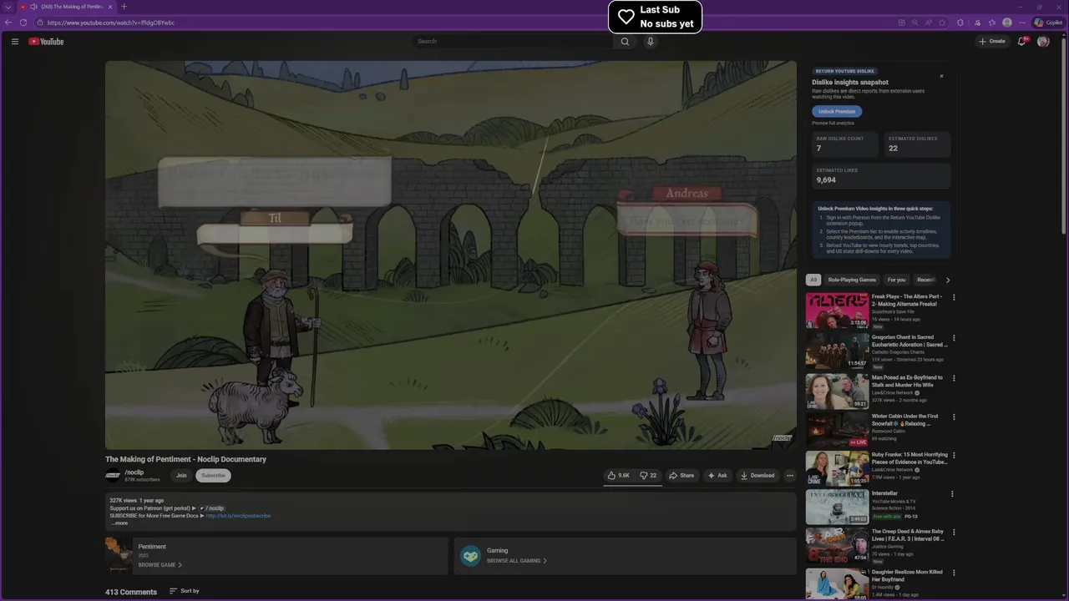Download the video
The image size is (1069, 601).
point(757,476)
